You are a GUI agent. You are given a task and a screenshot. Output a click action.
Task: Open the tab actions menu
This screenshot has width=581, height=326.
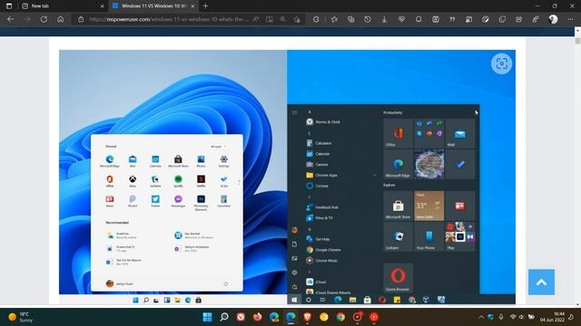pos(9,6)
